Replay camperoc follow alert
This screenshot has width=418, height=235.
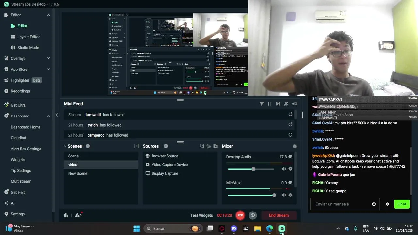[x=290, y=135]
